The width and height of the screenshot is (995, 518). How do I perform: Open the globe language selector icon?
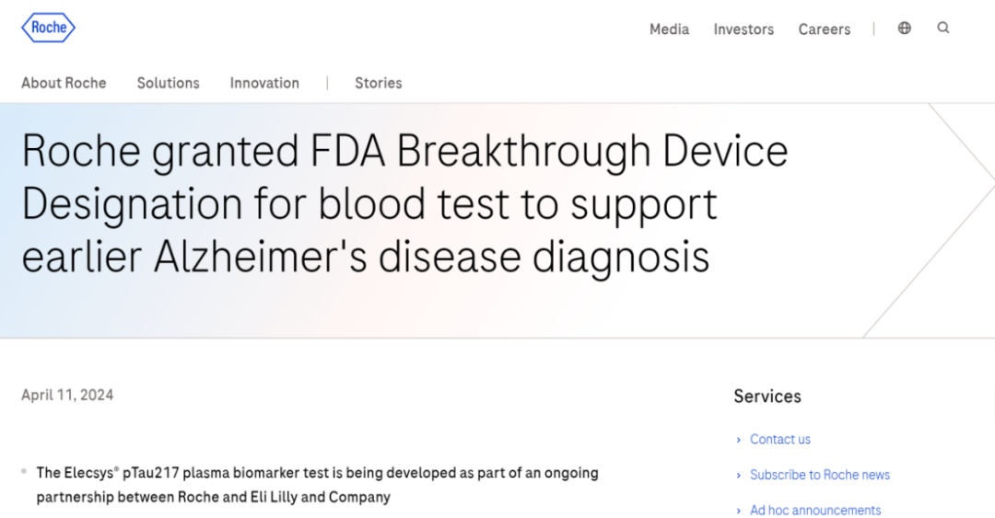point(905,29)
